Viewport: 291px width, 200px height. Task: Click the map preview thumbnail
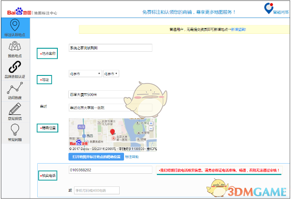coord(113,135)
